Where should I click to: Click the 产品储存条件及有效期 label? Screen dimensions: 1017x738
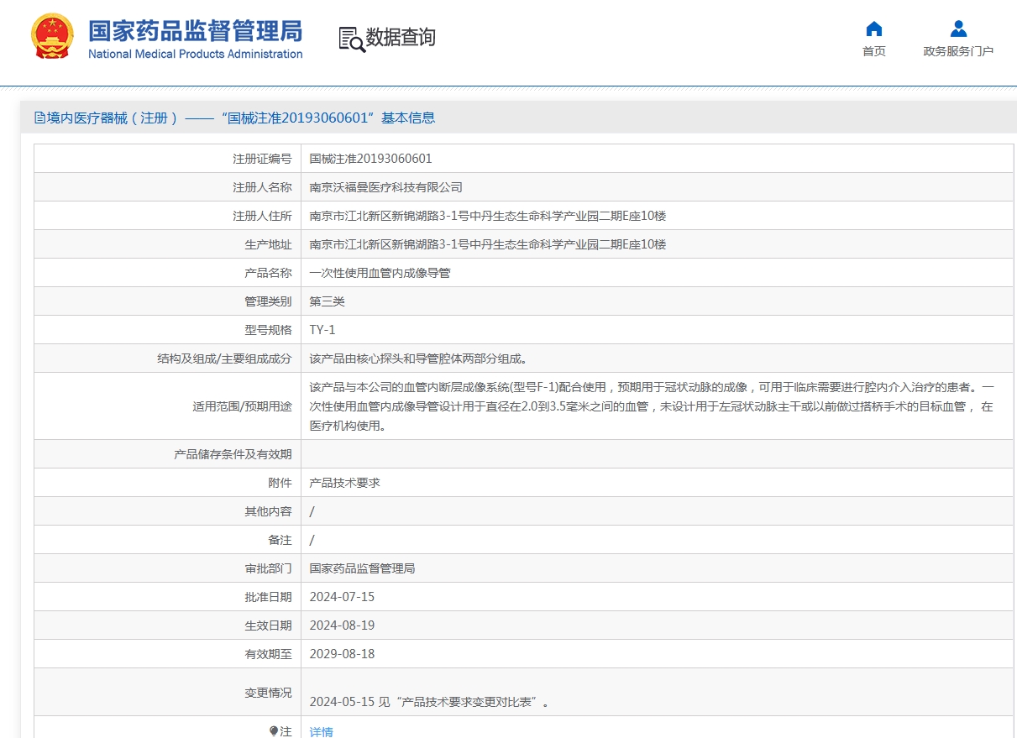(233, 454)
